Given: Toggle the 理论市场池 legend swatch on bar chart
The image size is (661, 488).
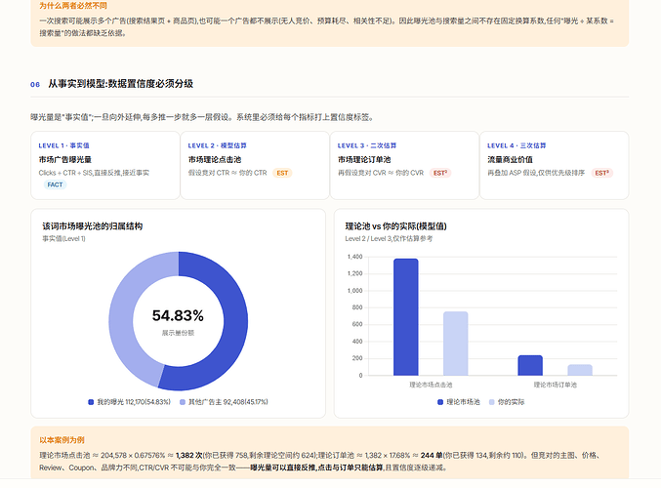Looking at the screenshot, I should point(440,402).
